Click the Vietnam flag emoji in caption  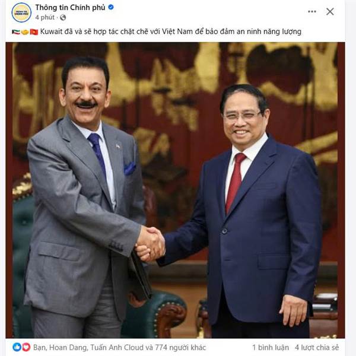[x=34, y=32]
